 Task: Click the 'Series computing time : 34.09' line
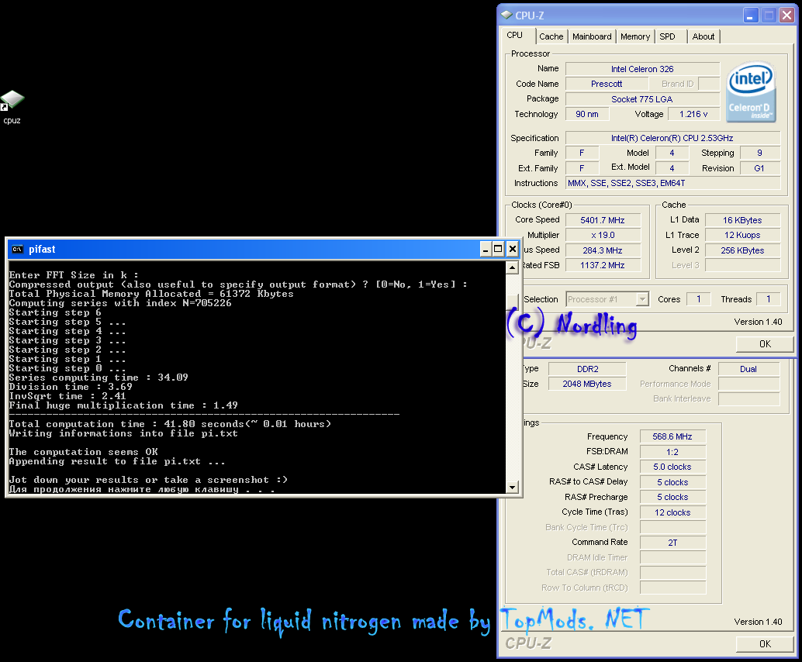(99, 378)
